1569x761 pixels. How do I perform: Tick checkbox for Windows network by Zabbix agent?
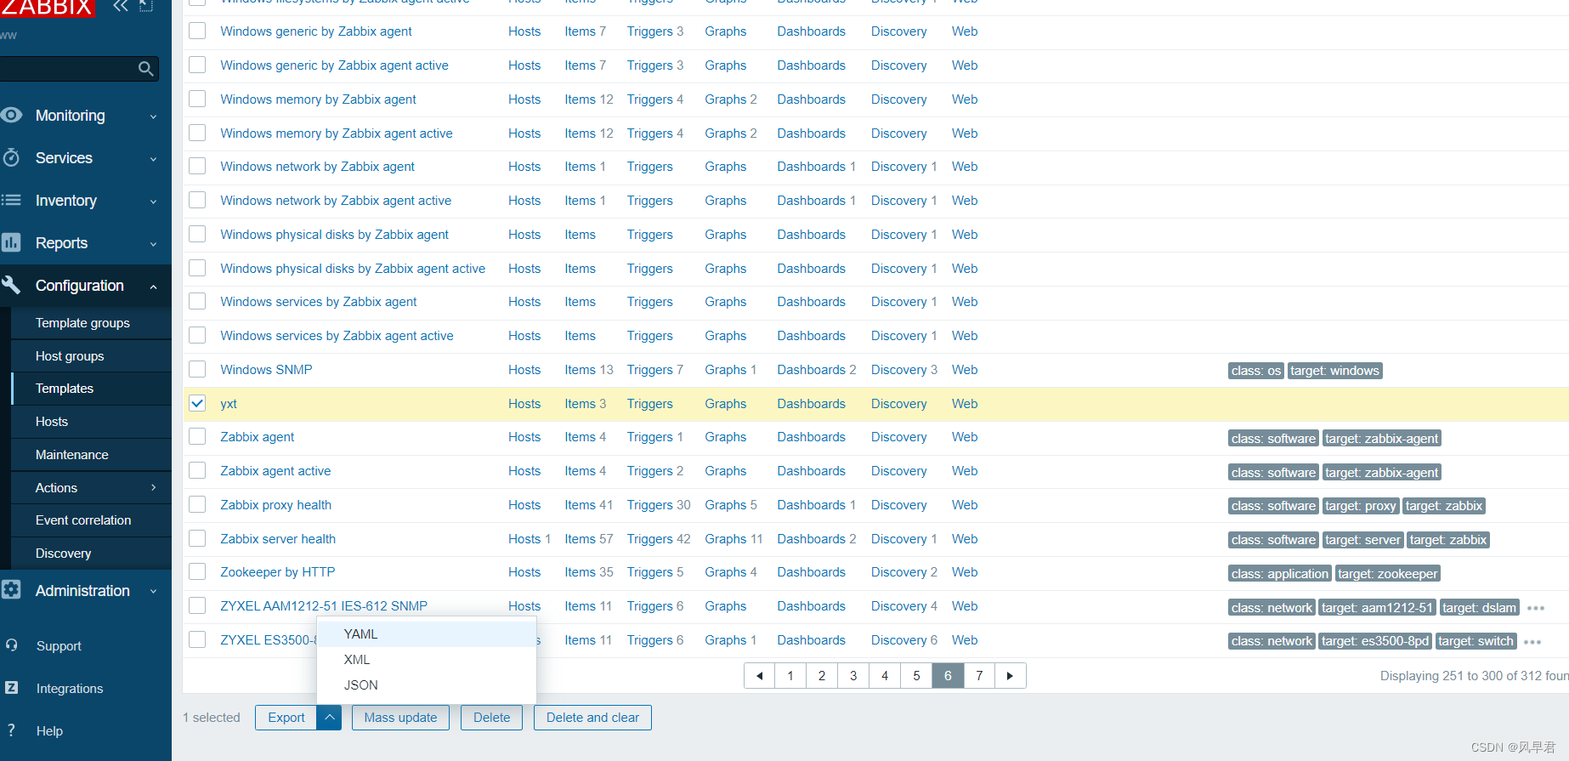pos(197,166)
